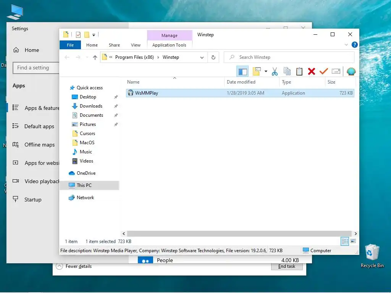Click the Back navigation arrow
Viewport: 391px width, 293px height.
(x=67, y=57)
